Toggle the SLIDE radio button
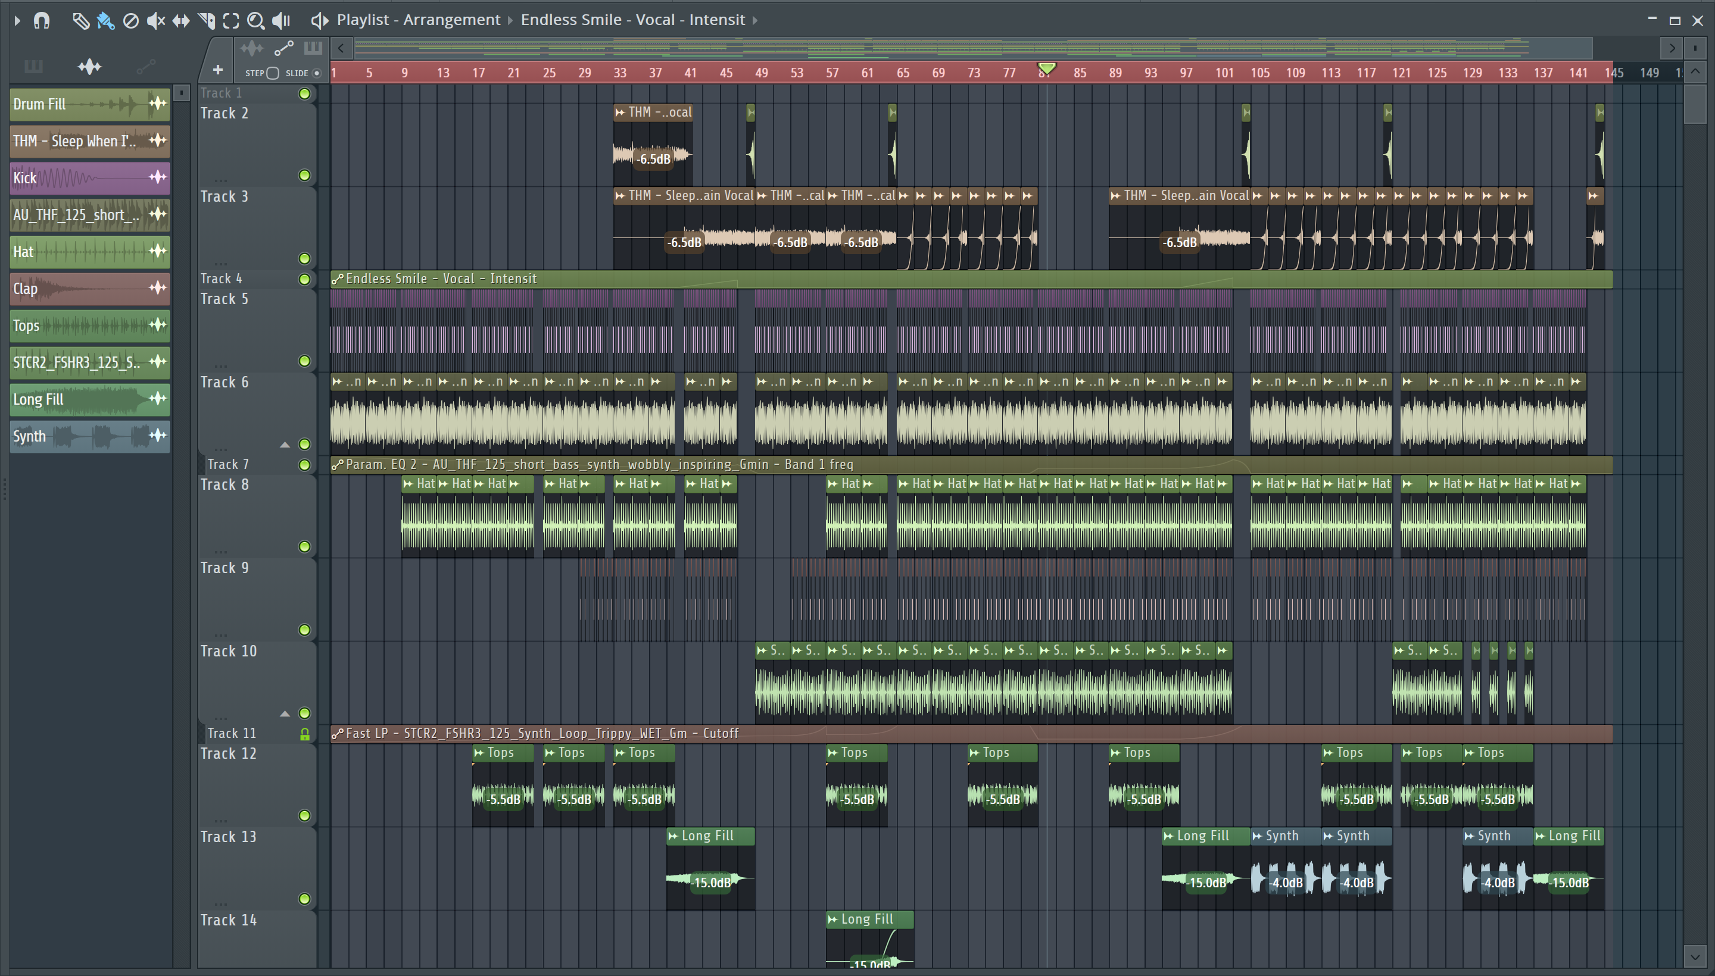Screen dimensions: 1715x976 coord(317,73)
